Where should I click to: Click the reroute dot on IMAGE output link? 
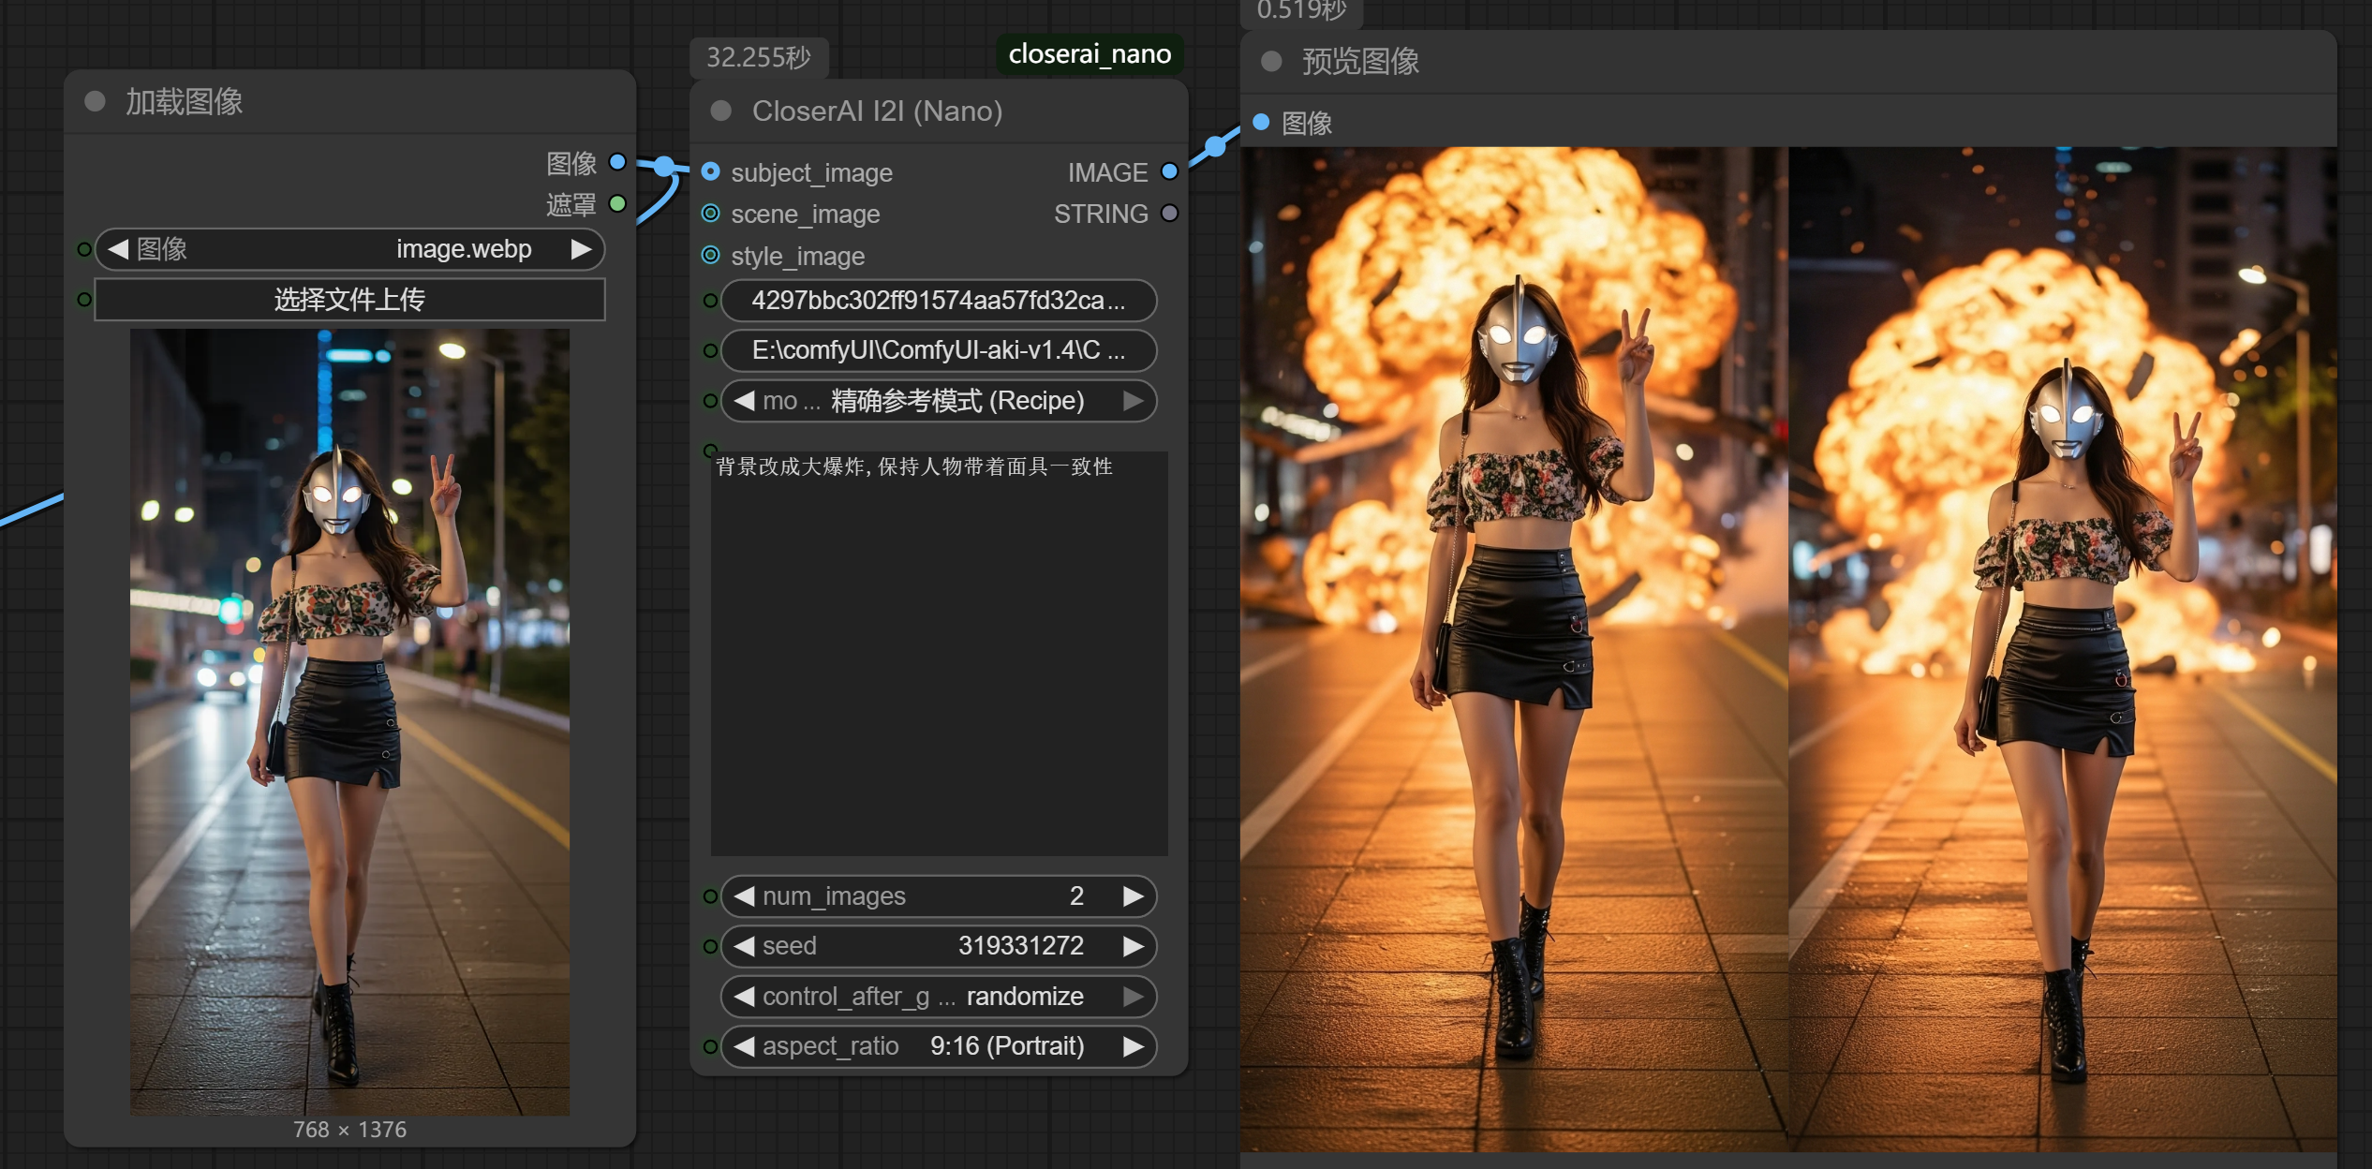click(x=1215, y=146)
